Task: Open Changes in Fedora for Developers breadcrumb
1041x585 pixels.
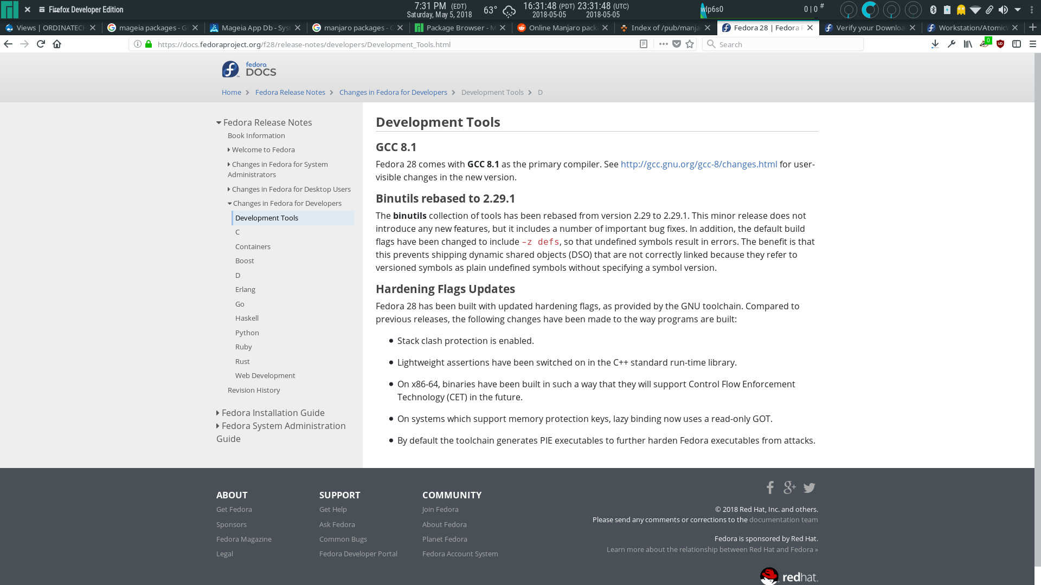Action: [x=393, y=92]
